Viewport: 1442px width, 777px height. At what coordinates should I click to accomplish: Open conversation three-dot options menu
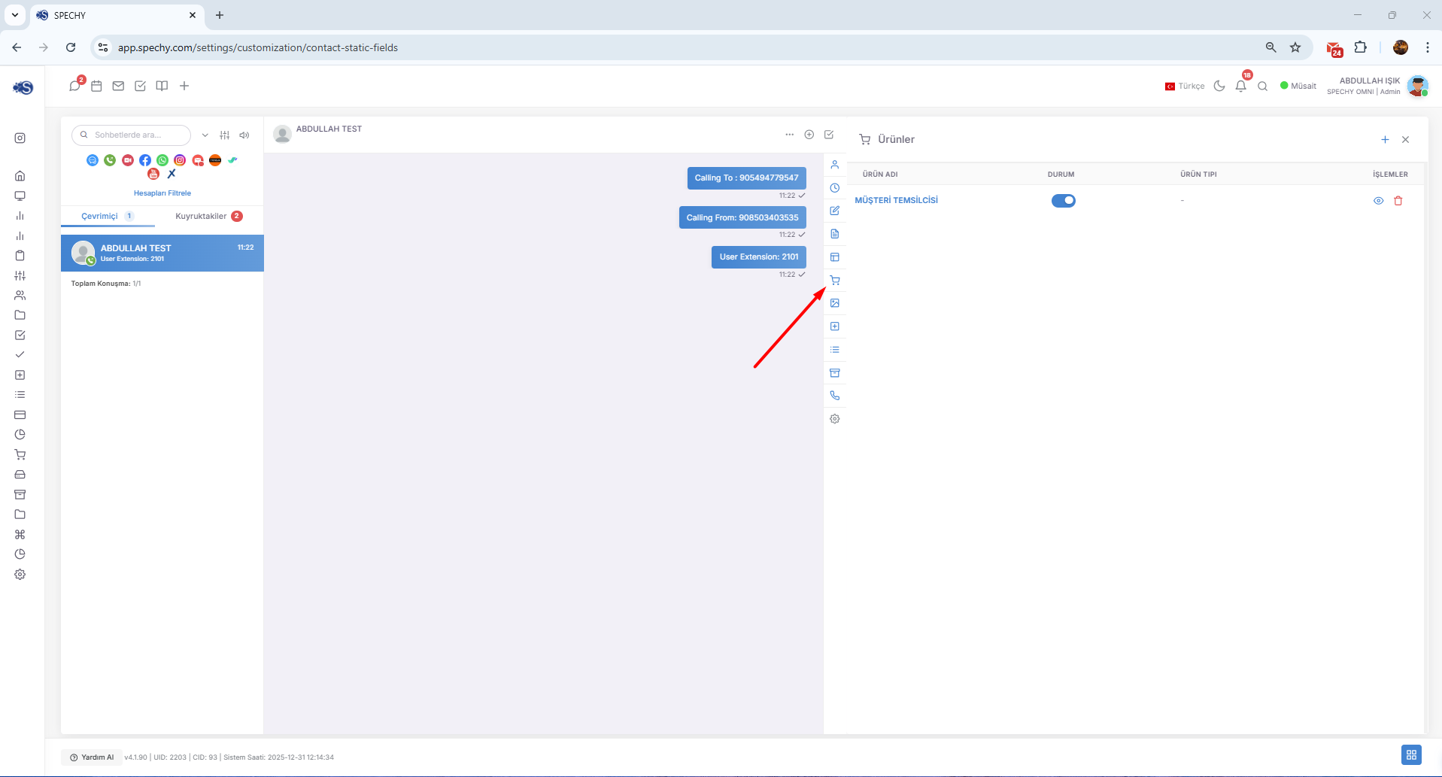pos(789,135)
